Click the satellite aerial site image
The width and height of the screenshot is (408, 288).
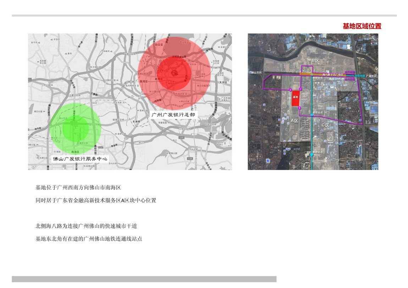coord(313,102)
